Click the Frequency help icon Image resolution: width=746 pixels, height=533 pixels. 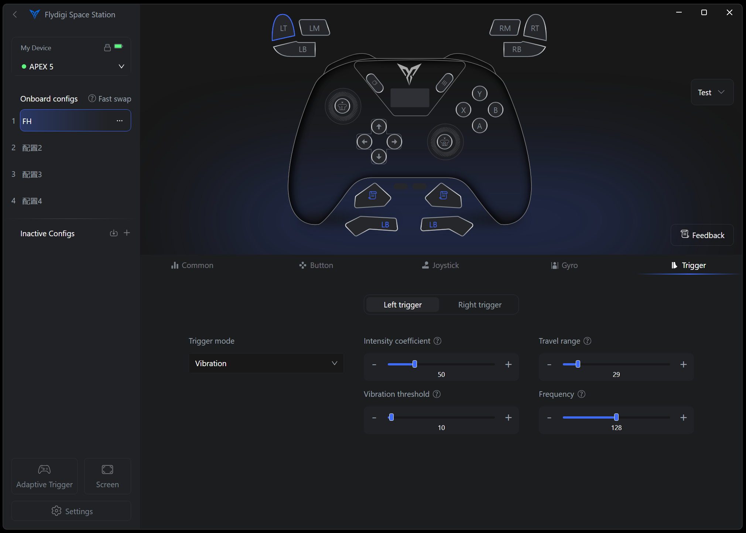(x=581, y=394)
